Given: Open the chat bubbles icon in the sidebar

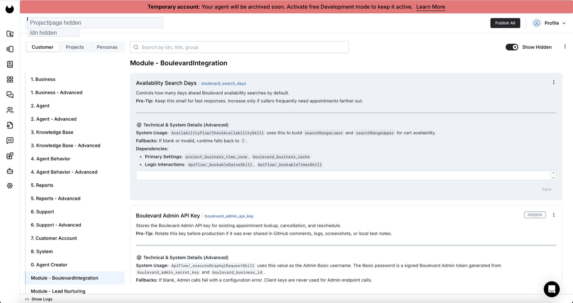Looking at the screenshot, I should click(x=10, y=95).
